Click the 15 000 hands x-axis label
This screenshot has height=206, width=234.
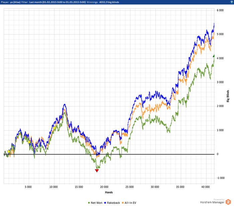point(79,187)
